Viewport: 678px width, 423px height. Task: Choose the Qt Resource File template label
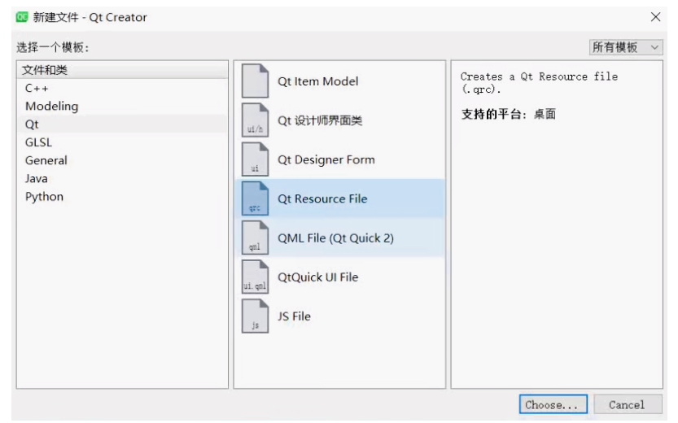[x=322, y=198]
